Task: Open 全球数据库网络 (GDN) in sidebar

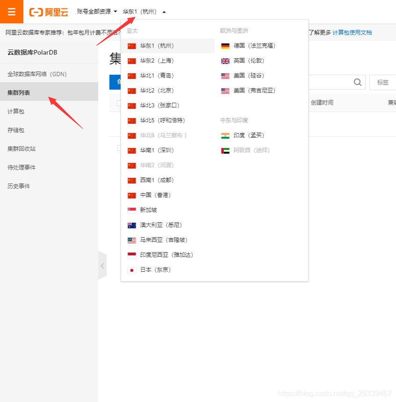Action: 49,74
